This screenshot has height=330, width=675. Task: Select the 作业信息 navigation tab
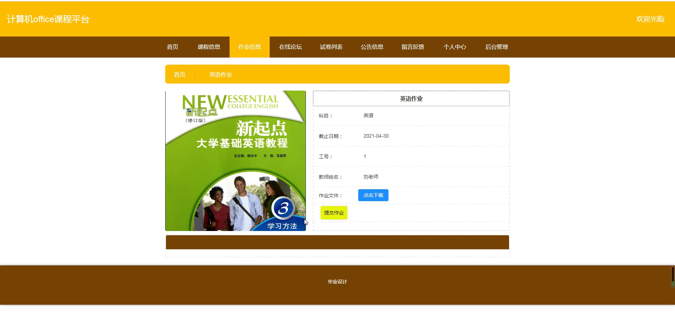250,47
